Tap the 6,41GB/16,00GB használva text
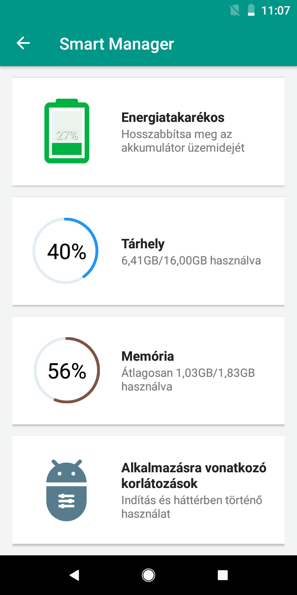 191,261
